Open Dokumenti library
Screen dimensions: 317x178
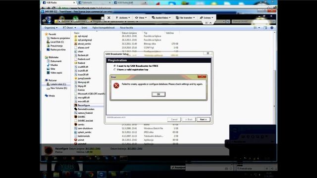pos(54,61)
